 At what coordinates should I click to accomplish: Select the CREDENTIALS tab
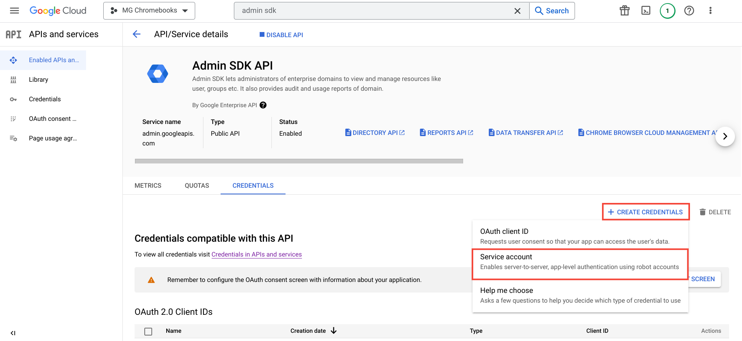253,186
